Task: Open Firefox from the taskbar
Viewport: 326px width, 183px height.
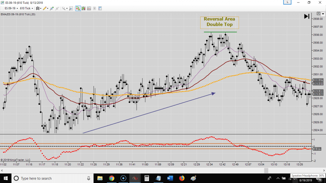Action: 182,178
